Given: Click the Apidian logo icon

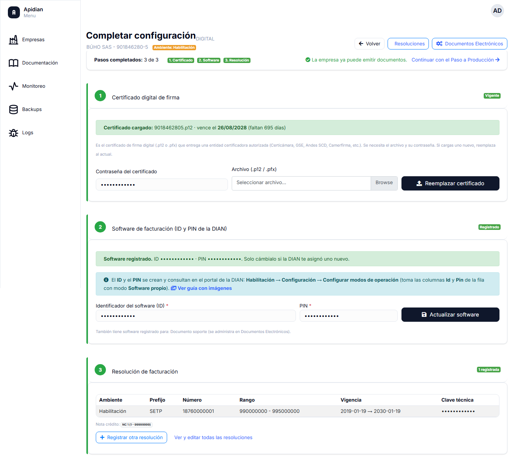Looking at the screenshot, I should 14,12.
